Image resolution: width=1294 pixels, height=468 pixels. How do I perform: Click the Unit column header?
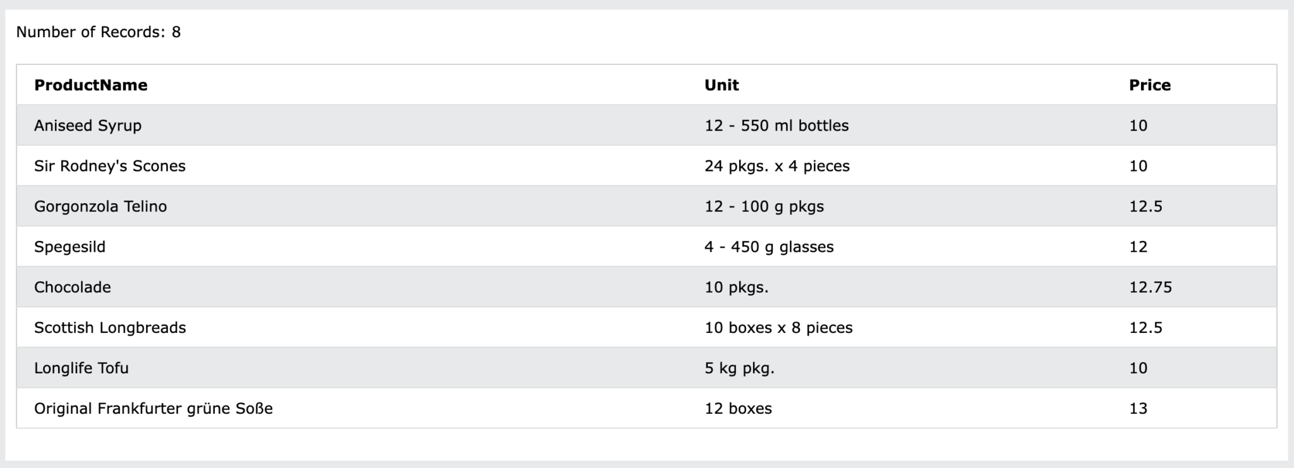tap(721, 85)
